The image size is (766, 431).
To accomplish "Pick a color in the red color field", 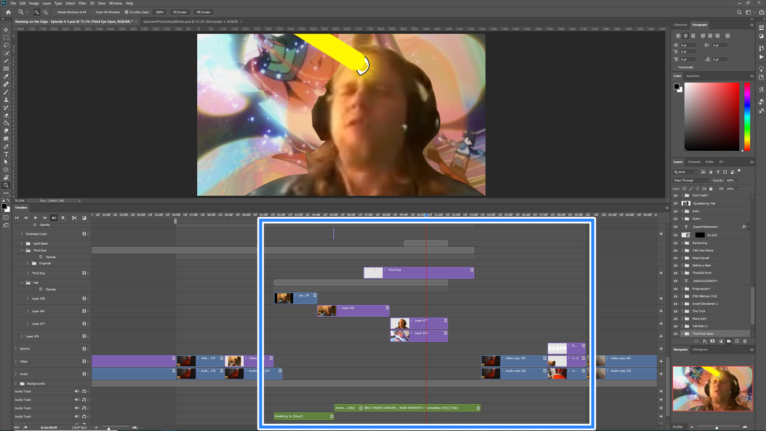I will pos(711,117).
